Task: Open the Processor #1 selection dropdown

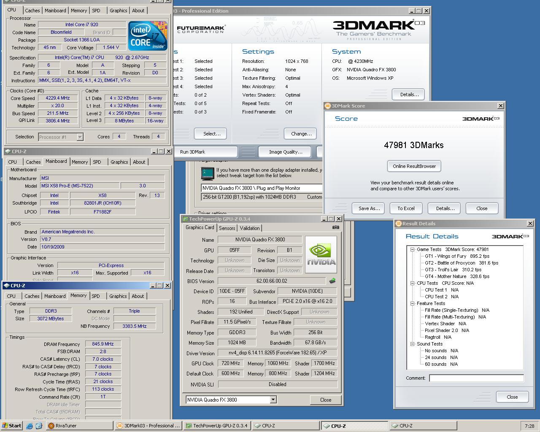Action: tap(80, 137)
